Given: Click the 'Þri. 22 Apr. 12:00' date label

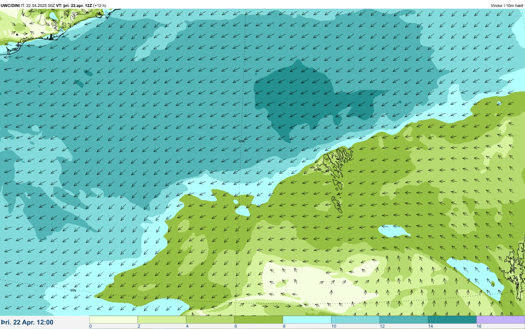Looking at the screenshot, I should pyautogui.click(x=27, y=322).
